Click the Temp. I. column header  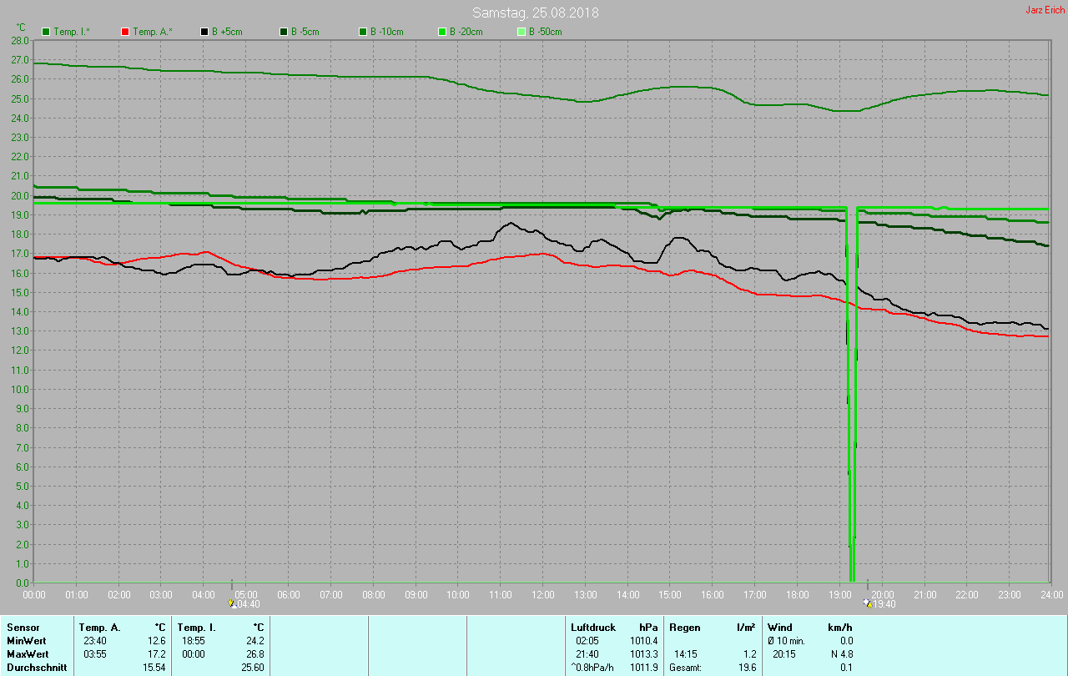(196, 627)
